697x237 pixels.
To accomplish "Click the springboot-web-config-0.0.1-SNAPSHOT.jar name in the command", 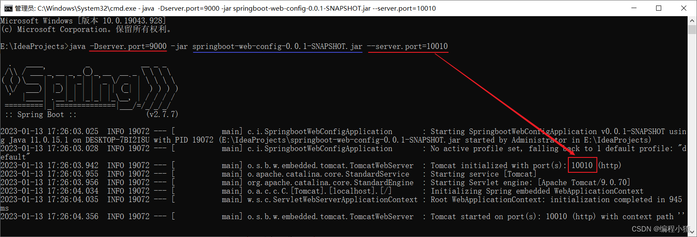I will coord(277,46).
